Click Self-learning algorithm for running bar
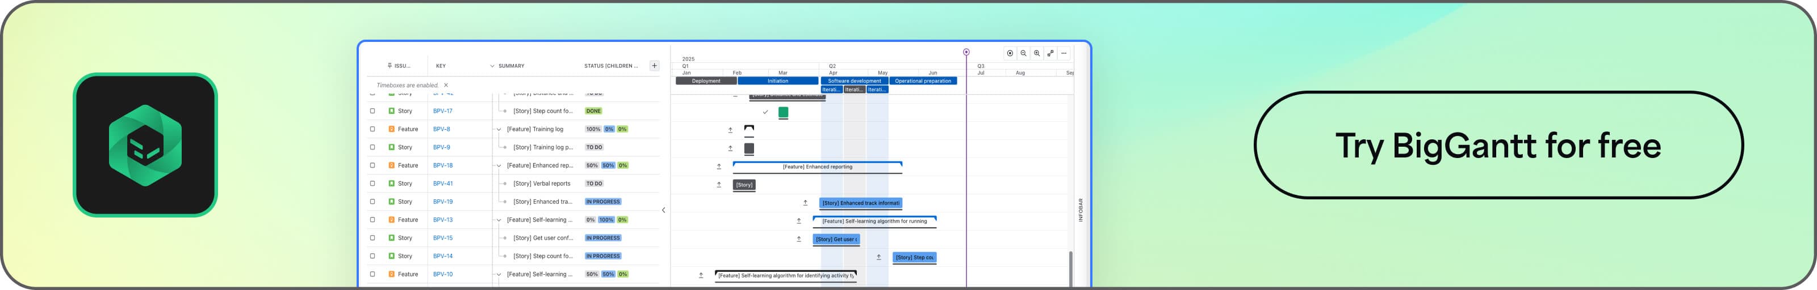The image size is (1817, 290). coord(874,221)
